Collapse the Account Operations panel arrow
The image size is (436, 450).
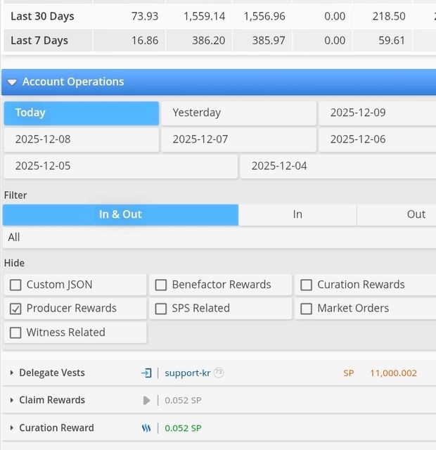12,82
